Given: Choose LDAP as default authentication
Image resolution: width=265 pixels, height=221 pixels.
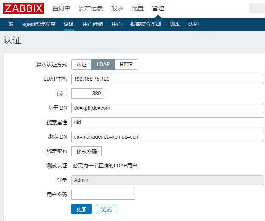Looking at the screenshot, I should [103, 65].
